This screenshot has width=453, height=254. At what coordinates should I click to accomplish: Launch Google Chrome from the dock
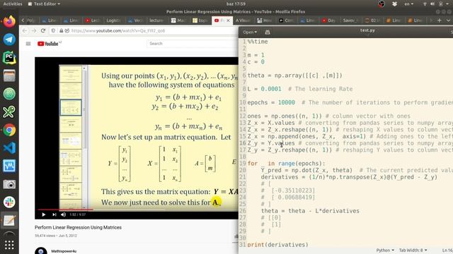pyautogui.click(x=9, y=130)
